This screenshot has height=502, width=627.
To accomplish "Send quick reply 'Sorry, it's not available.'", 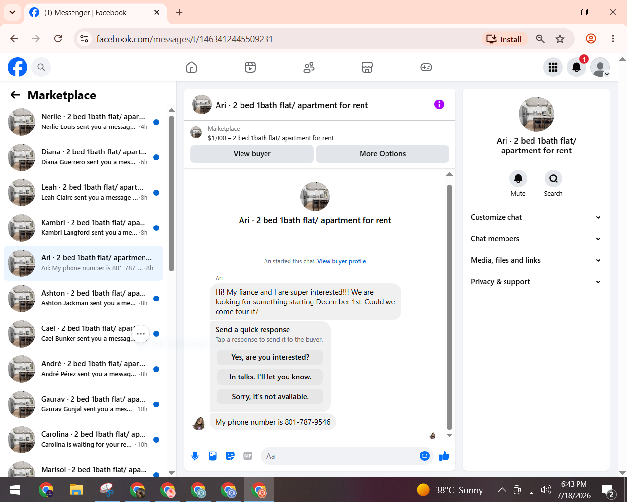I will [270, 397].
